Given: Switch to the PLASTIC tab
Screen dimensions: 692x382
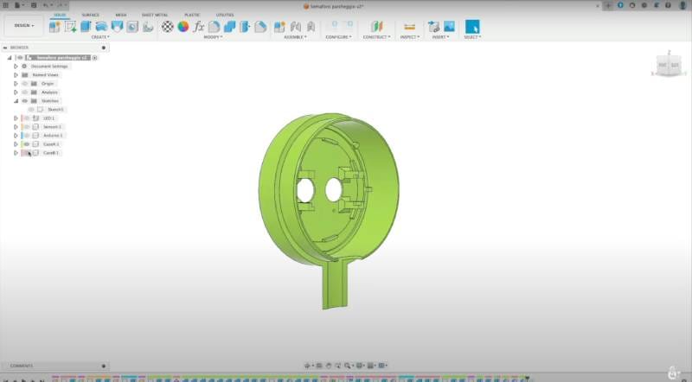Looking at the screenshot, I should (192, 15).
